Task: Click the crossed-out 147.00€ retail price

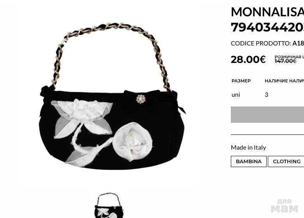Action: tap(285, 61)
